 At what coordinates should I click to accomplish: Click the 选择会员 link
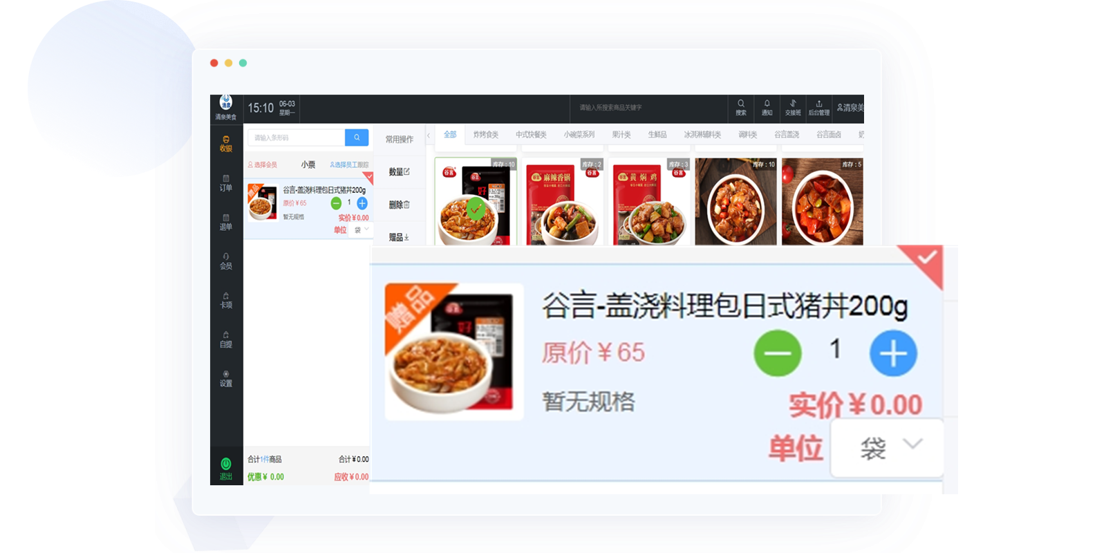(x=263, y=165)
